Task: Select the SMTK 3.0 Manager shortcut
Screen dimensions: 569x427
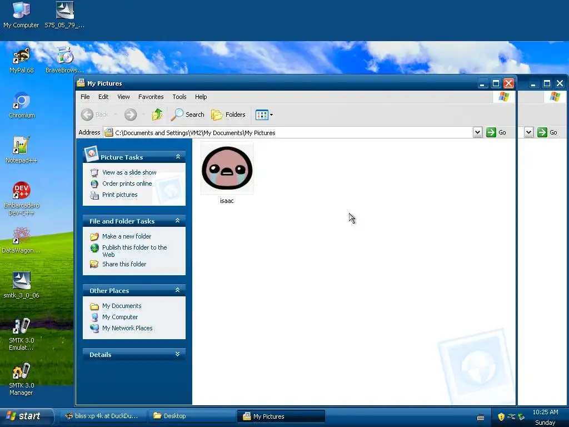Action: point(21,379)
